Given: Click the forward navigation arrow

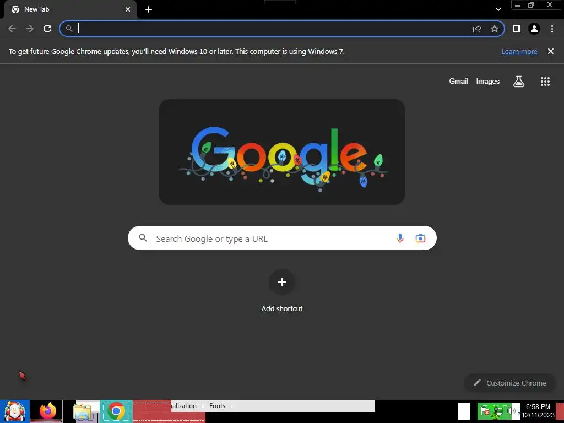Looking at the screenshot, I should click(x=30, y=29).
